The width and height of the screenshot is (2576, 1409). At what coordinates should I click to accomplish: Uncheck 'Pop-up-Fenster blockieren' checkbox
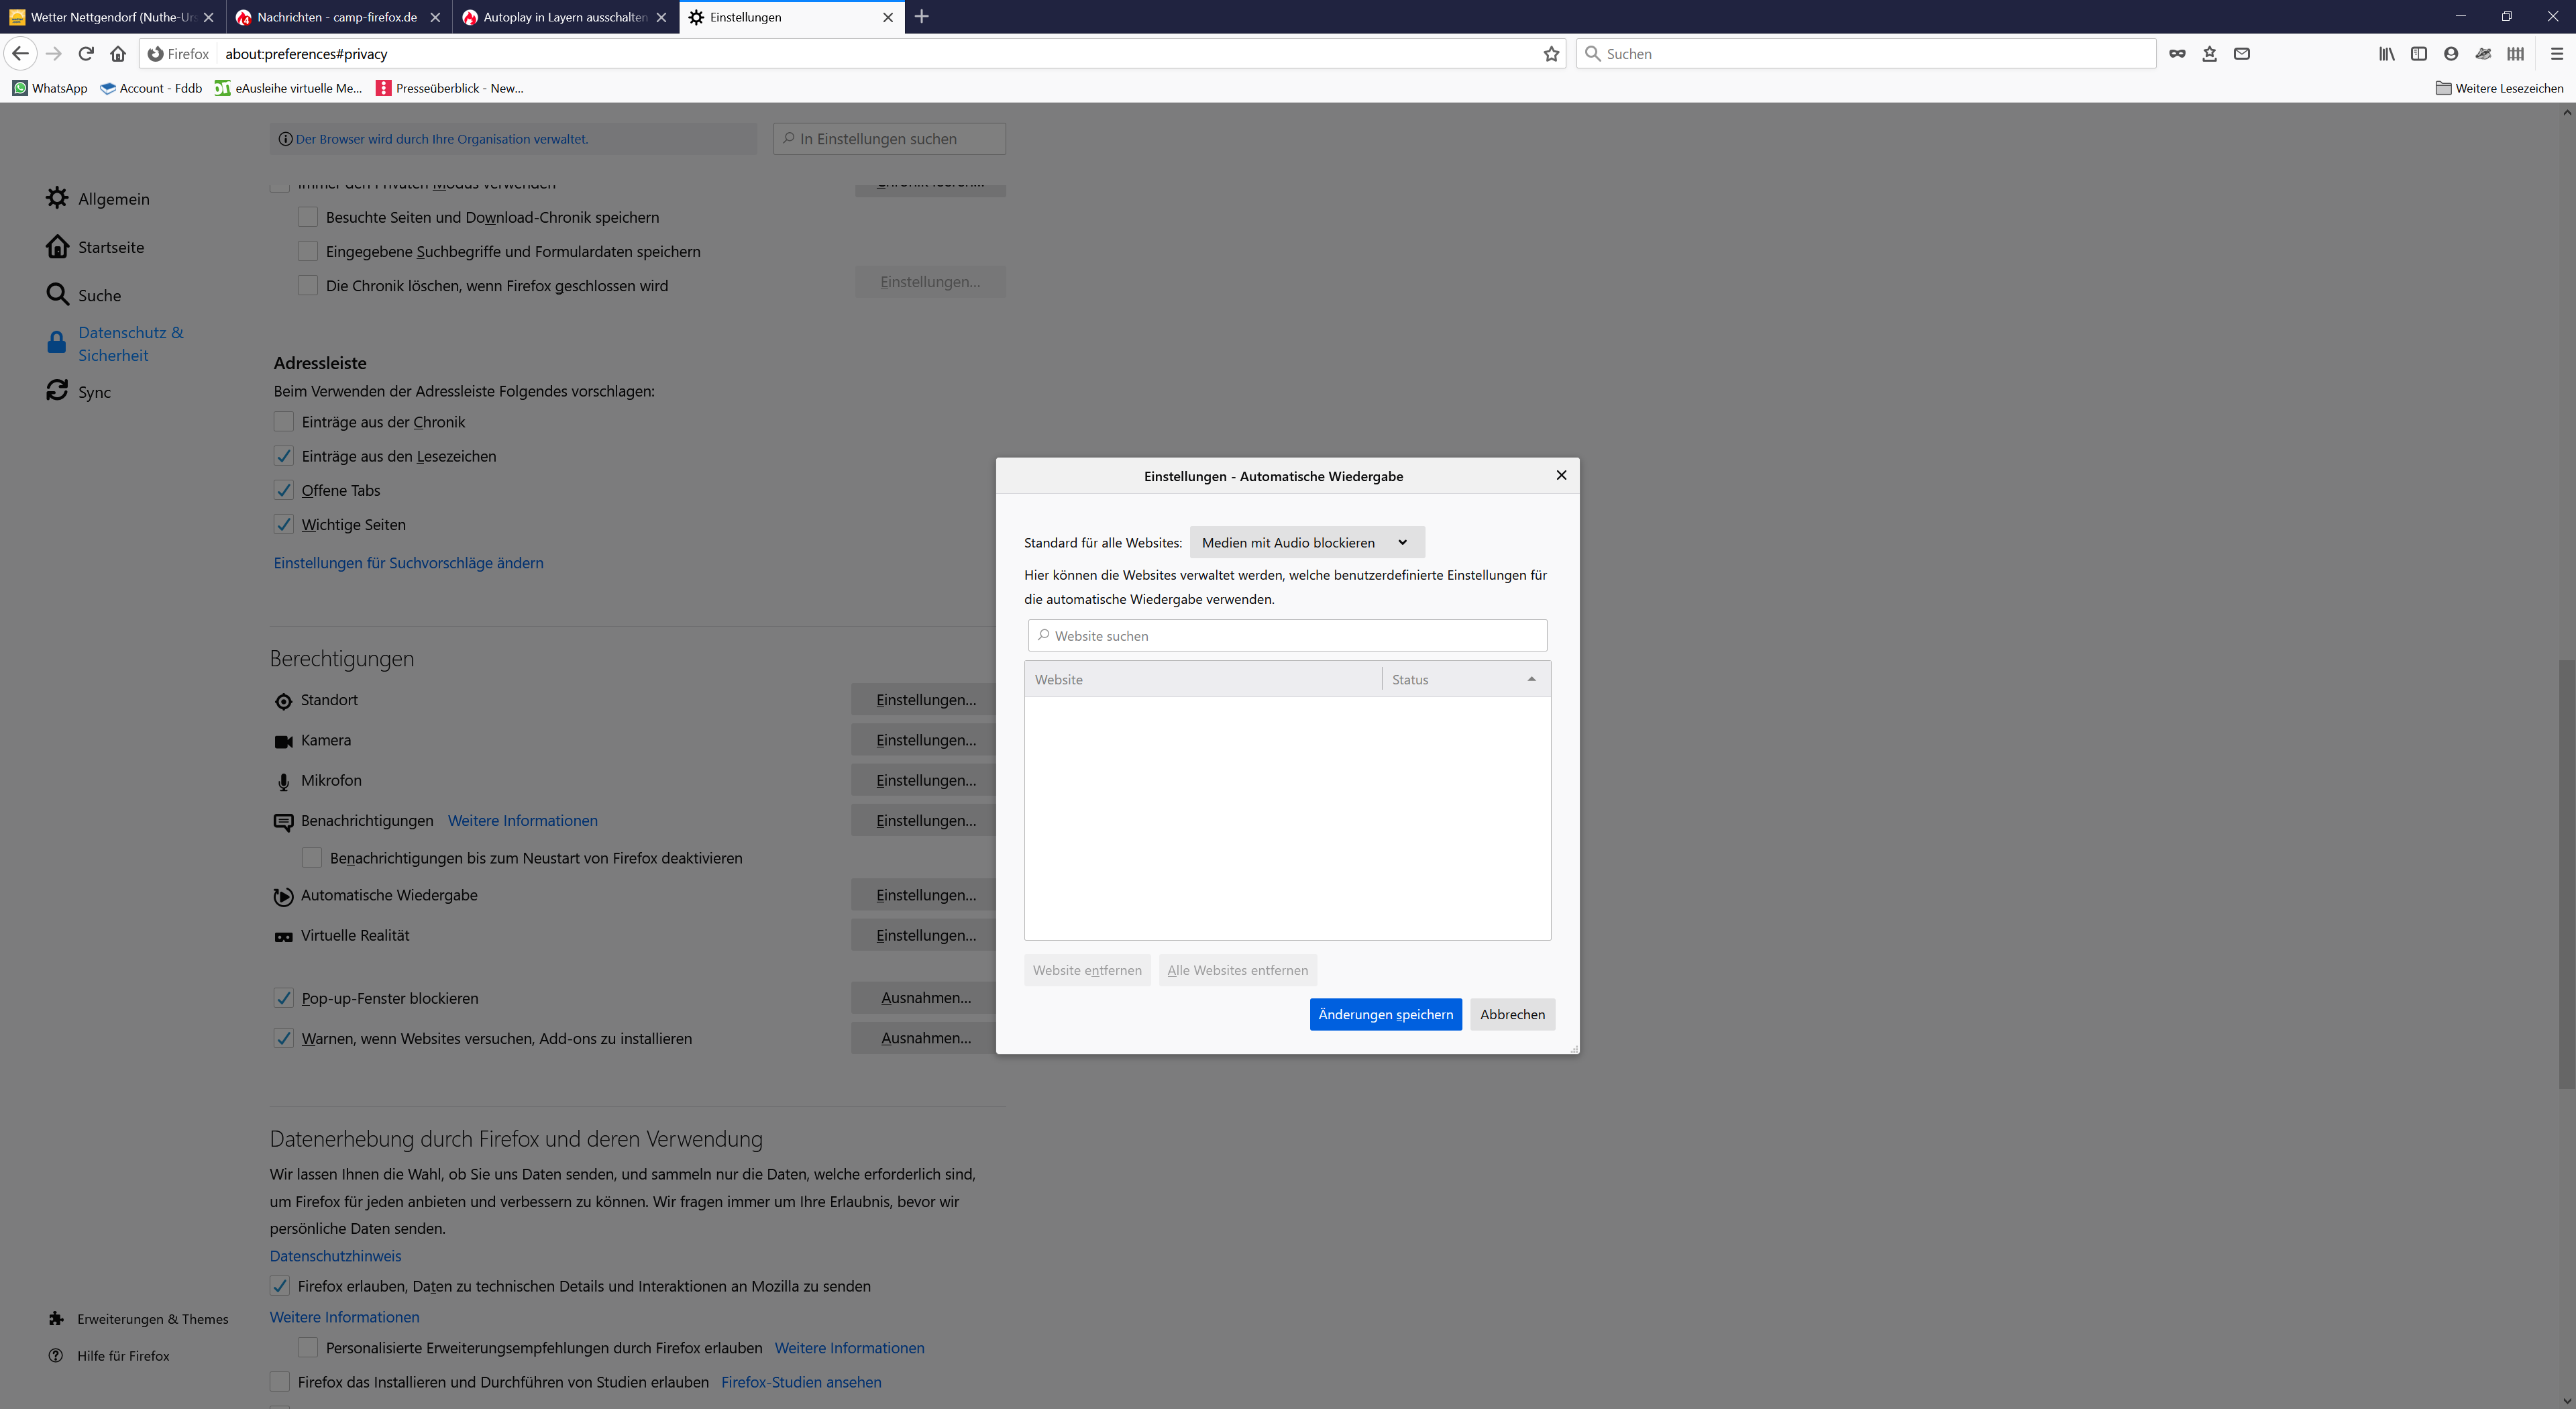284,998
